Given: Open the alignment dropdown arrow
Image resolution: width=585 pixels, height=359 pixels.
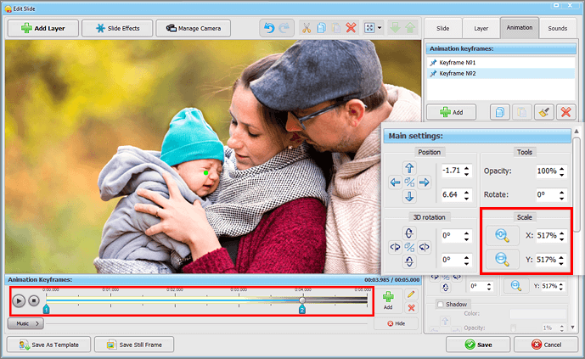Looking at the screenshot, I should point(380,28).
